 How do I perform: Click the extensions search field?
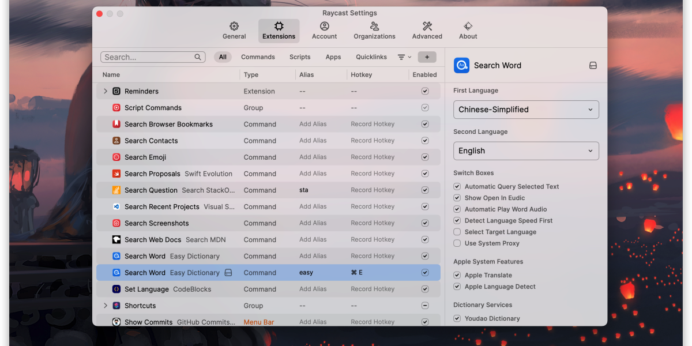pos(149,57)
